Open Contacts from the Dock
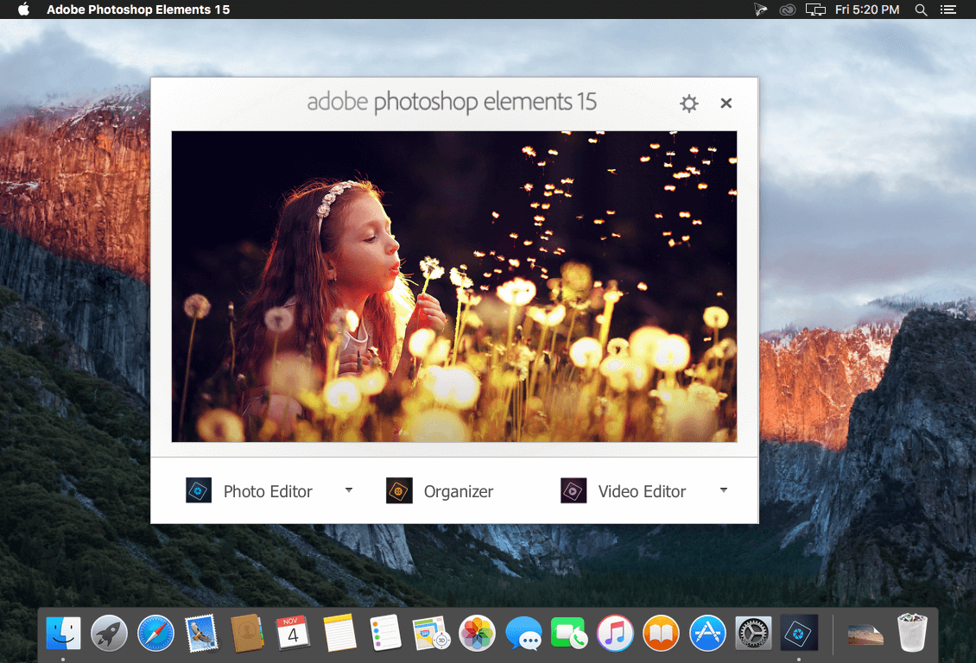The width and height of the screenshot is (976, 663). (247, 633)
